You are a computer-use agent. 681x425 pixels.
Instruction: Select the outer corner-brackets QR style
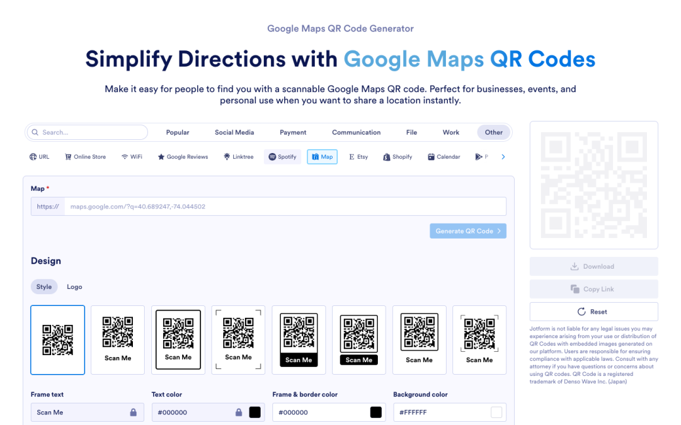[x=238, y=340]
